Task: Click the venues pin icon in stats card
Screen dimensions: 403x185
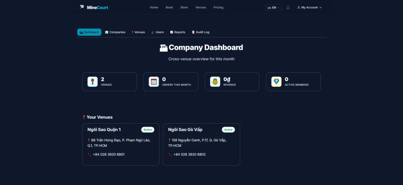Action: click(x=93, y=82)
